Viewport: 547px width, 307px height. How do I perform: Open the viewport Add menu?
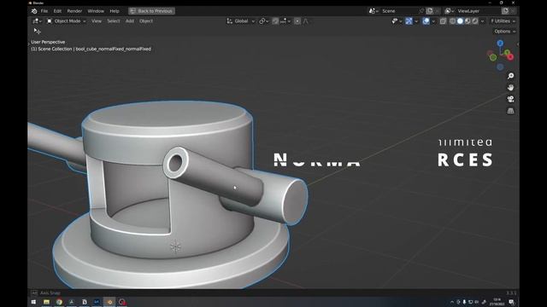click(130, 21)
